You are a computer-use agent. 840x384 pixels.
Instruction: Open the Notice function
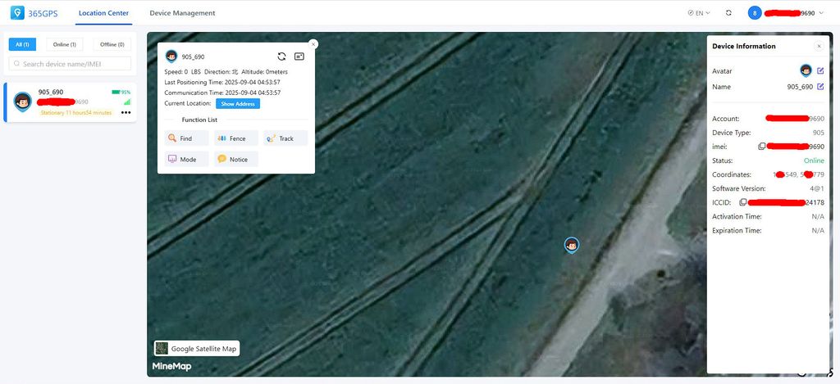coord(236,159)
